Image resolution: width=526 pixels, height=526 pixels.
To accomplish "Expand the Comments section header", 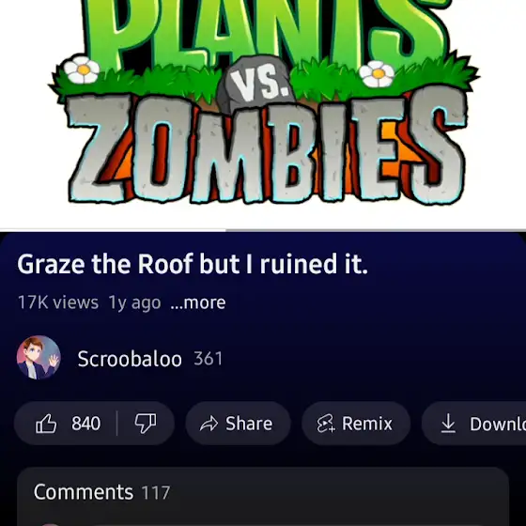I will 263,492.
